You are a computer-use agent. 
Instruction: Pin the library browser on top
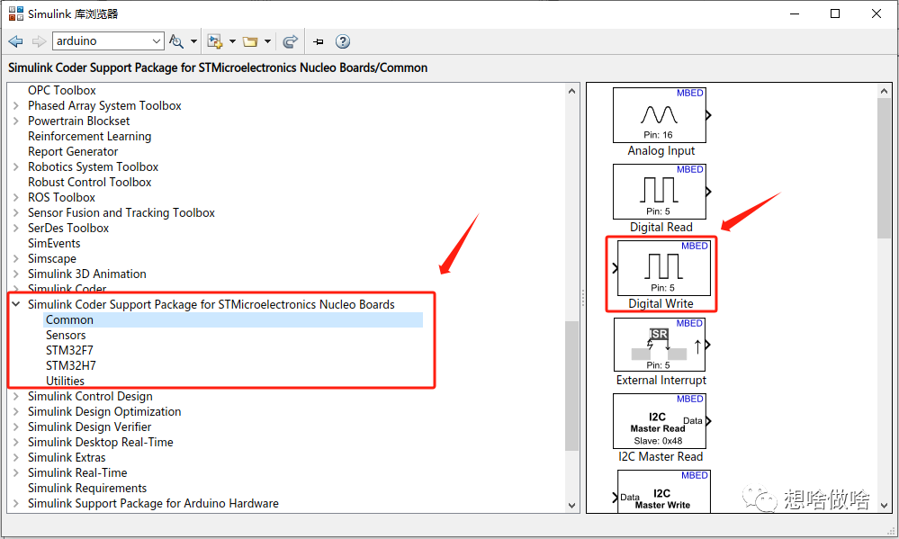pos(319,41)
